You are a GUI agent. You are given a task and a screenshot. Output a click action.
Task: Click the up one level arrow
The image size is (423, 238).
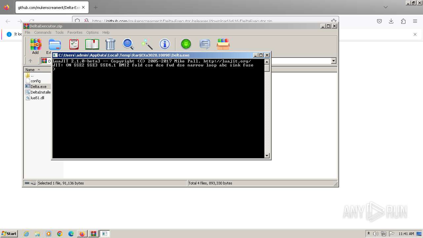[x=30, y=61]
